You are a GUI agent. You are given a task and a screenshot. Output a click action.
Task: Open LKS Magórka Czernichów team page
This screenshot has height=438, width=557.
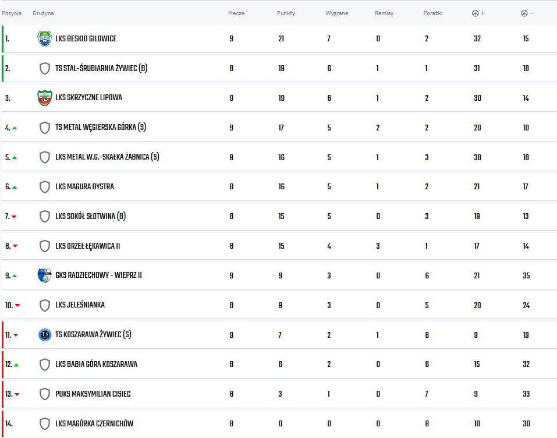click(94, 423)
